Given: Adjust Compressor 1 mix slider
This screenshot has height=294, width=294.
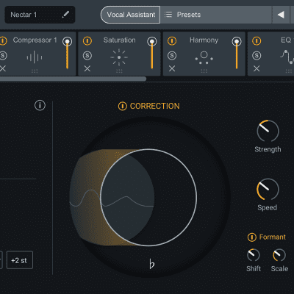Looking at the screenshot, I should 67,53.
